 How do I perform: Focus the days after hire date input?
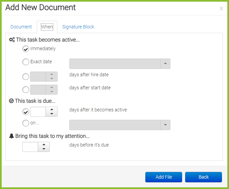click(38, 77)
